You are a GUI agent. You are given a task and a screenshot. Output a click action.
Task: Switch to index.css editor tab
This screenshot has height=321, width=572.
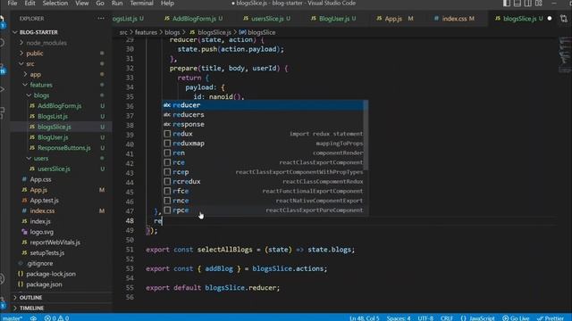pyautogui.click(x=455, y=19)
